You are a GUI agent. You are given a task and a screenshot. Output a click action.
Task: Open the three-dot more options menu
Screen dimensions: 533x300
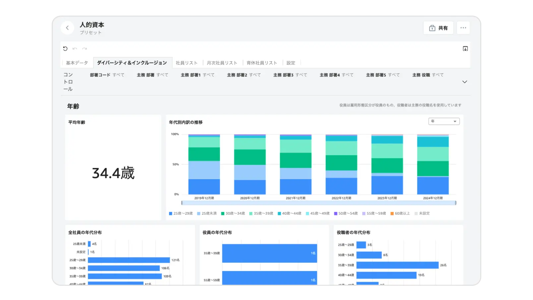coord(463,27)
